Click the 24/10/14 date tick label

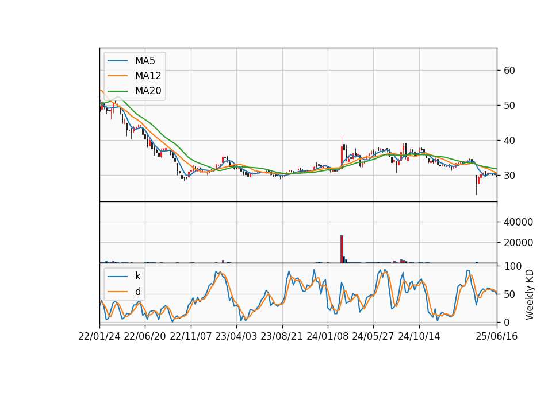[x=419, y=336]
